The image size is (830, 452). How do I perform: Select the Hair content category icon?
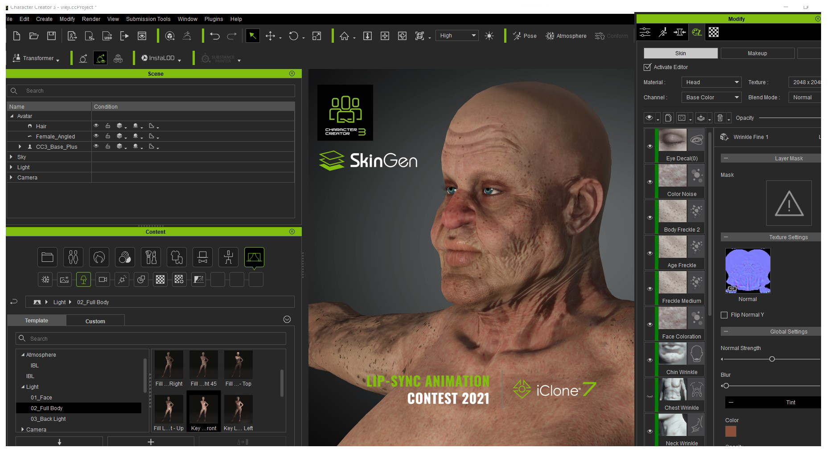coord(99,257)
